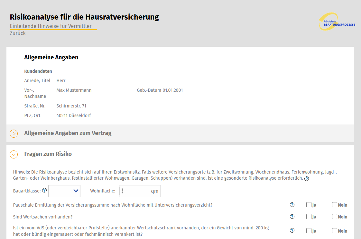The image size is (361, 239).
Task: Check Ja for the Wertschutzschrank question
Action: [308, 230]
